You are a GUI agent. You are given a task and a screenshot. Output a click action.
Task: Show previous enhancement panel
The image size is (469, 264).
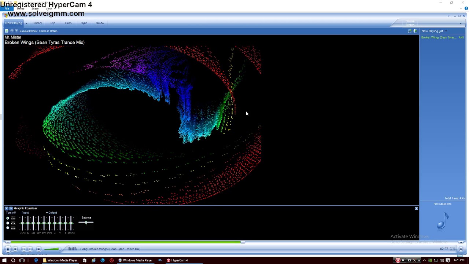7,208
